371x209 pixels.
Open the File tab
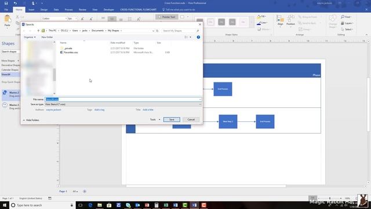pos(6,10)
